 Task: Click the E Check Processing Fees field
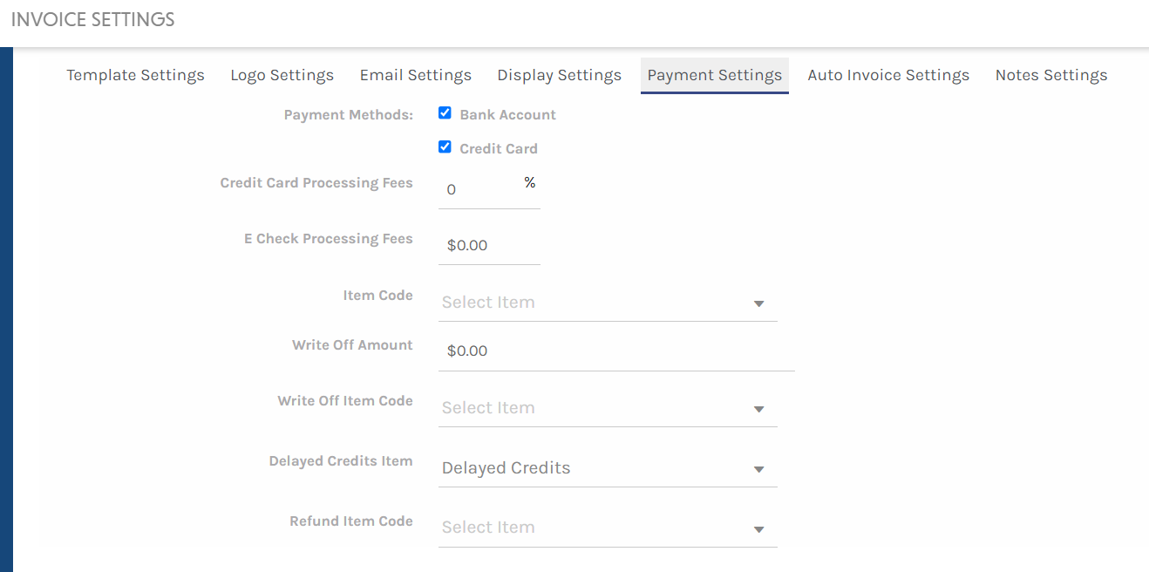[x=489, y=246]
